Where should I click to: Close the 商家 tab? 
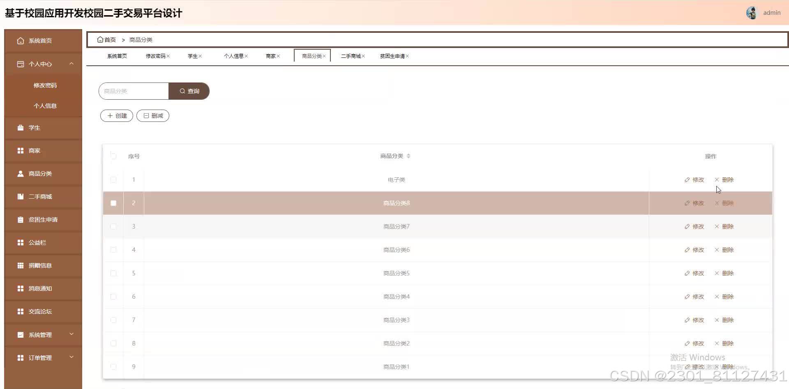278,56
